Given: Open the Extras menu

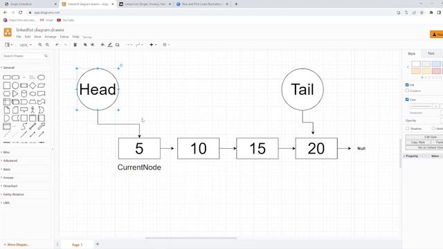Looking at the screenshot, I should tap(64, 37).
